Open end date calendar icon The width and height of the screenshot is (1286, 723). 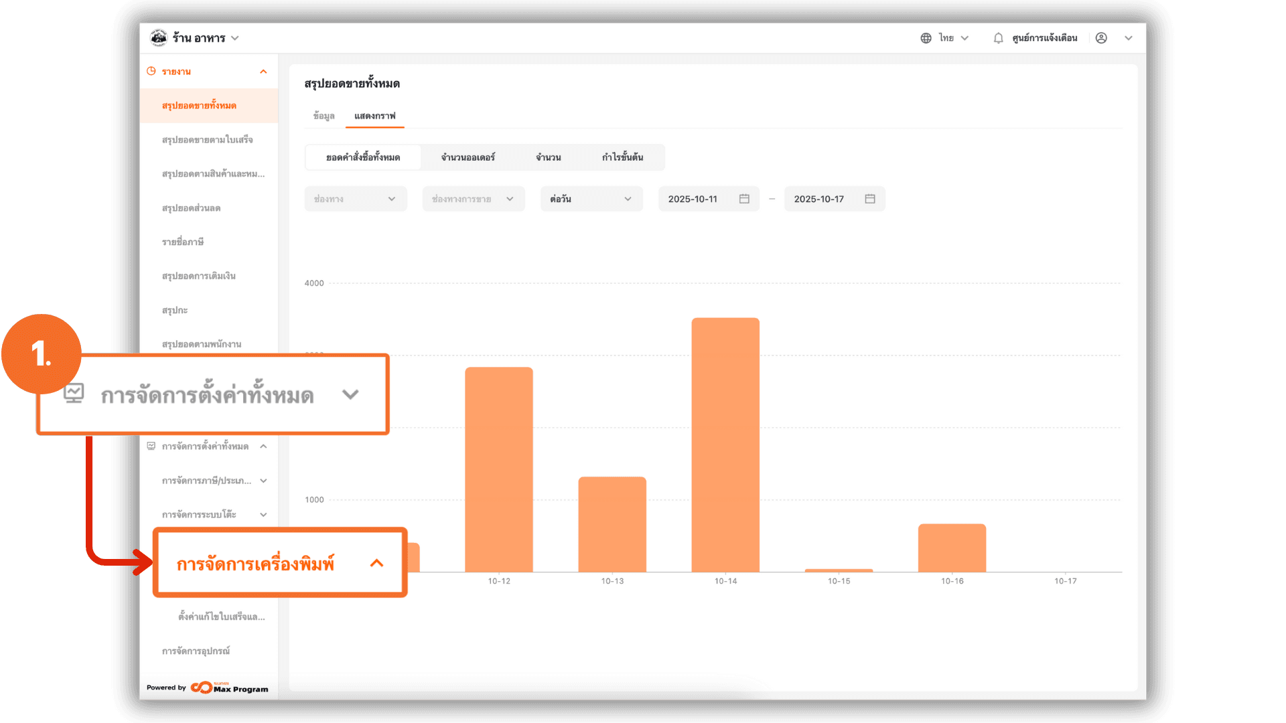tap(870, 199)
